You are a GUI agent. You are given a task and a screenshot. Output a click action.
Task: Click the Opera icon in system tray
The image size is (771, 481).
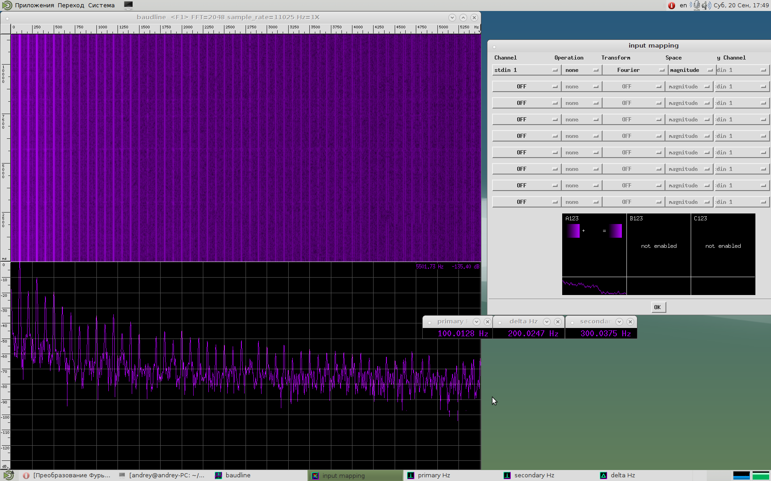click(x=671, y=5)
